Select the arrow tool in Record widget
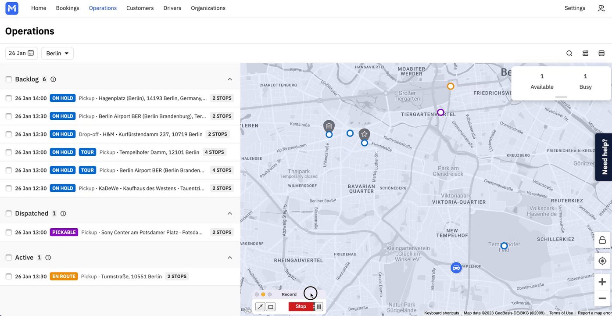Screen dimensions: 612x316 260,307
